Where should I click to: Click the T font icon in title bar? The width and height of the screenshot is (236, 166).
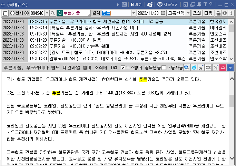coord(205,4)
